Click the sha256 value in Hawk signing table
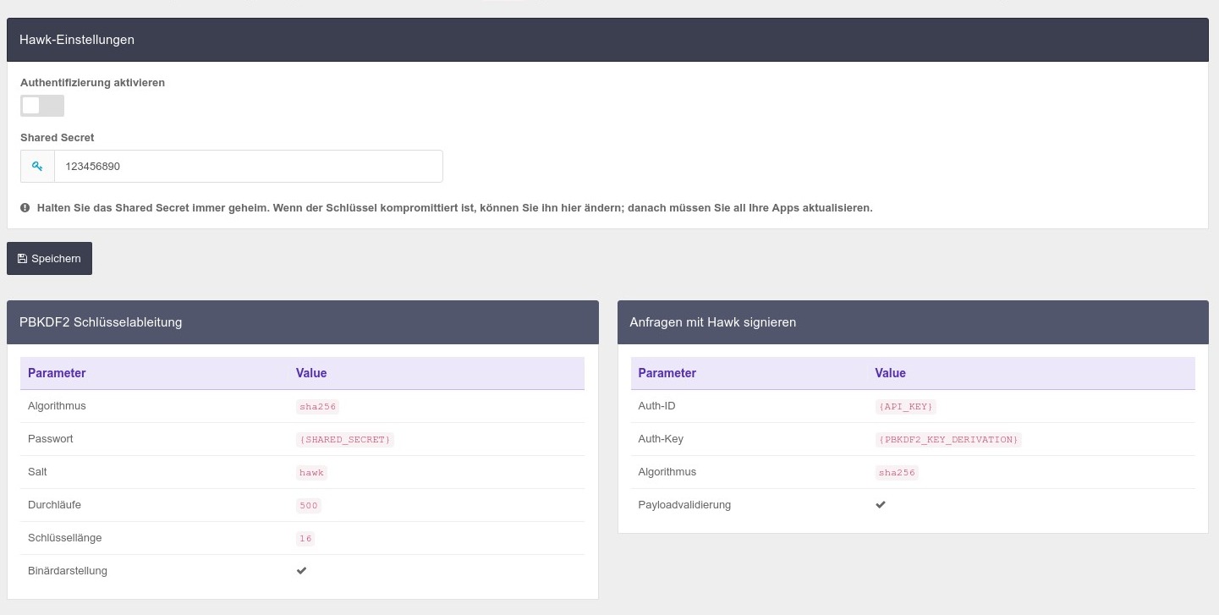 pyautogui.click(x=897, y=473)
